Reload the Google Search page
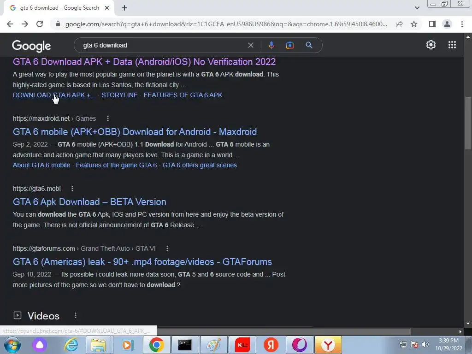Screen dimensions: 472x354 pyautogui.click(x=40, y=24)
